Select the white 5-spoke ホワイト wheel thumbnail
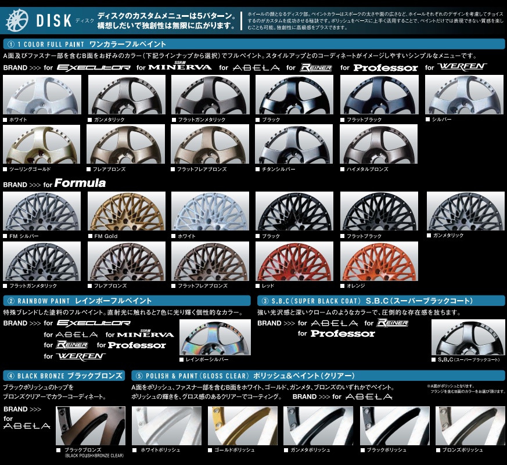The height and width of the screenshot is (465, 507). tap(42, 95)
